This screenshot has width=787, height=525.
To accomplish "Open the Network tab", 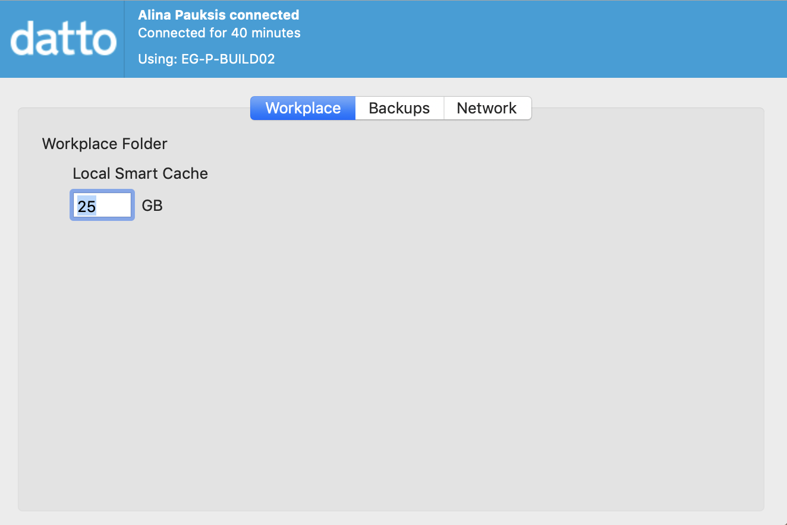I will pos(487,108).
